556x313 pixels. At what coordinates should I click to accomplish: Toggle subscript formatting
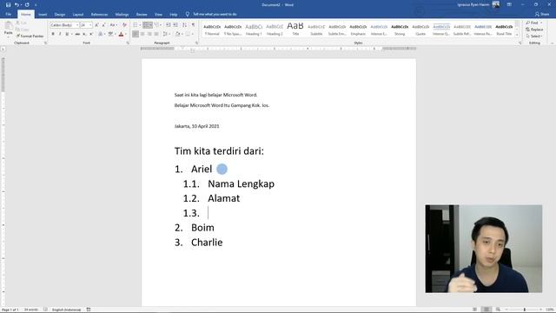(84, 34)
